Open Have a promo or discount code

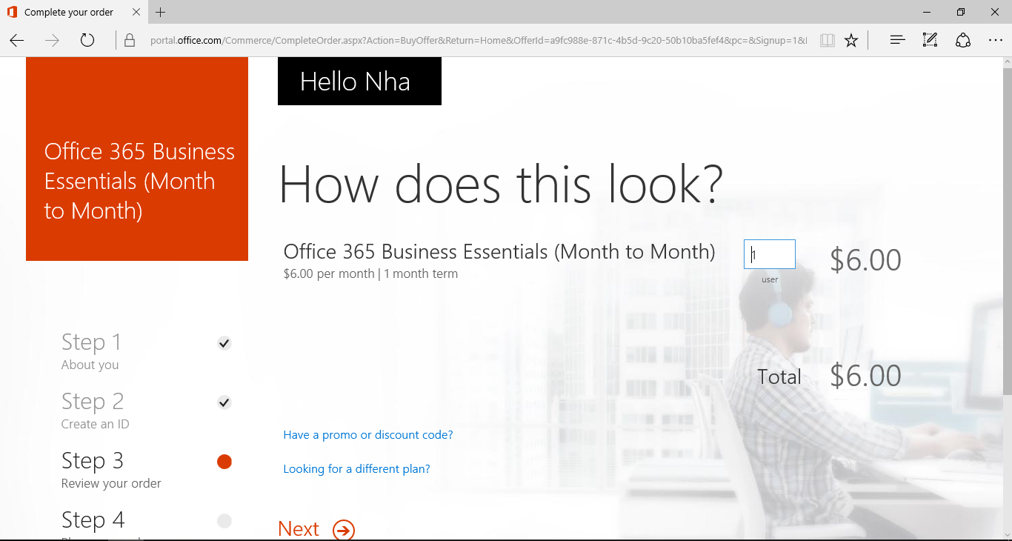tap(367, 435)
